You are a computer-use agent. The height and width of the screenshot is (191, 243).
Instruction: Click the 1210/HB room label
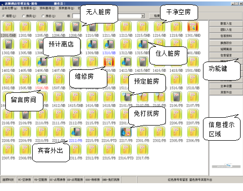tap(92, 36)
